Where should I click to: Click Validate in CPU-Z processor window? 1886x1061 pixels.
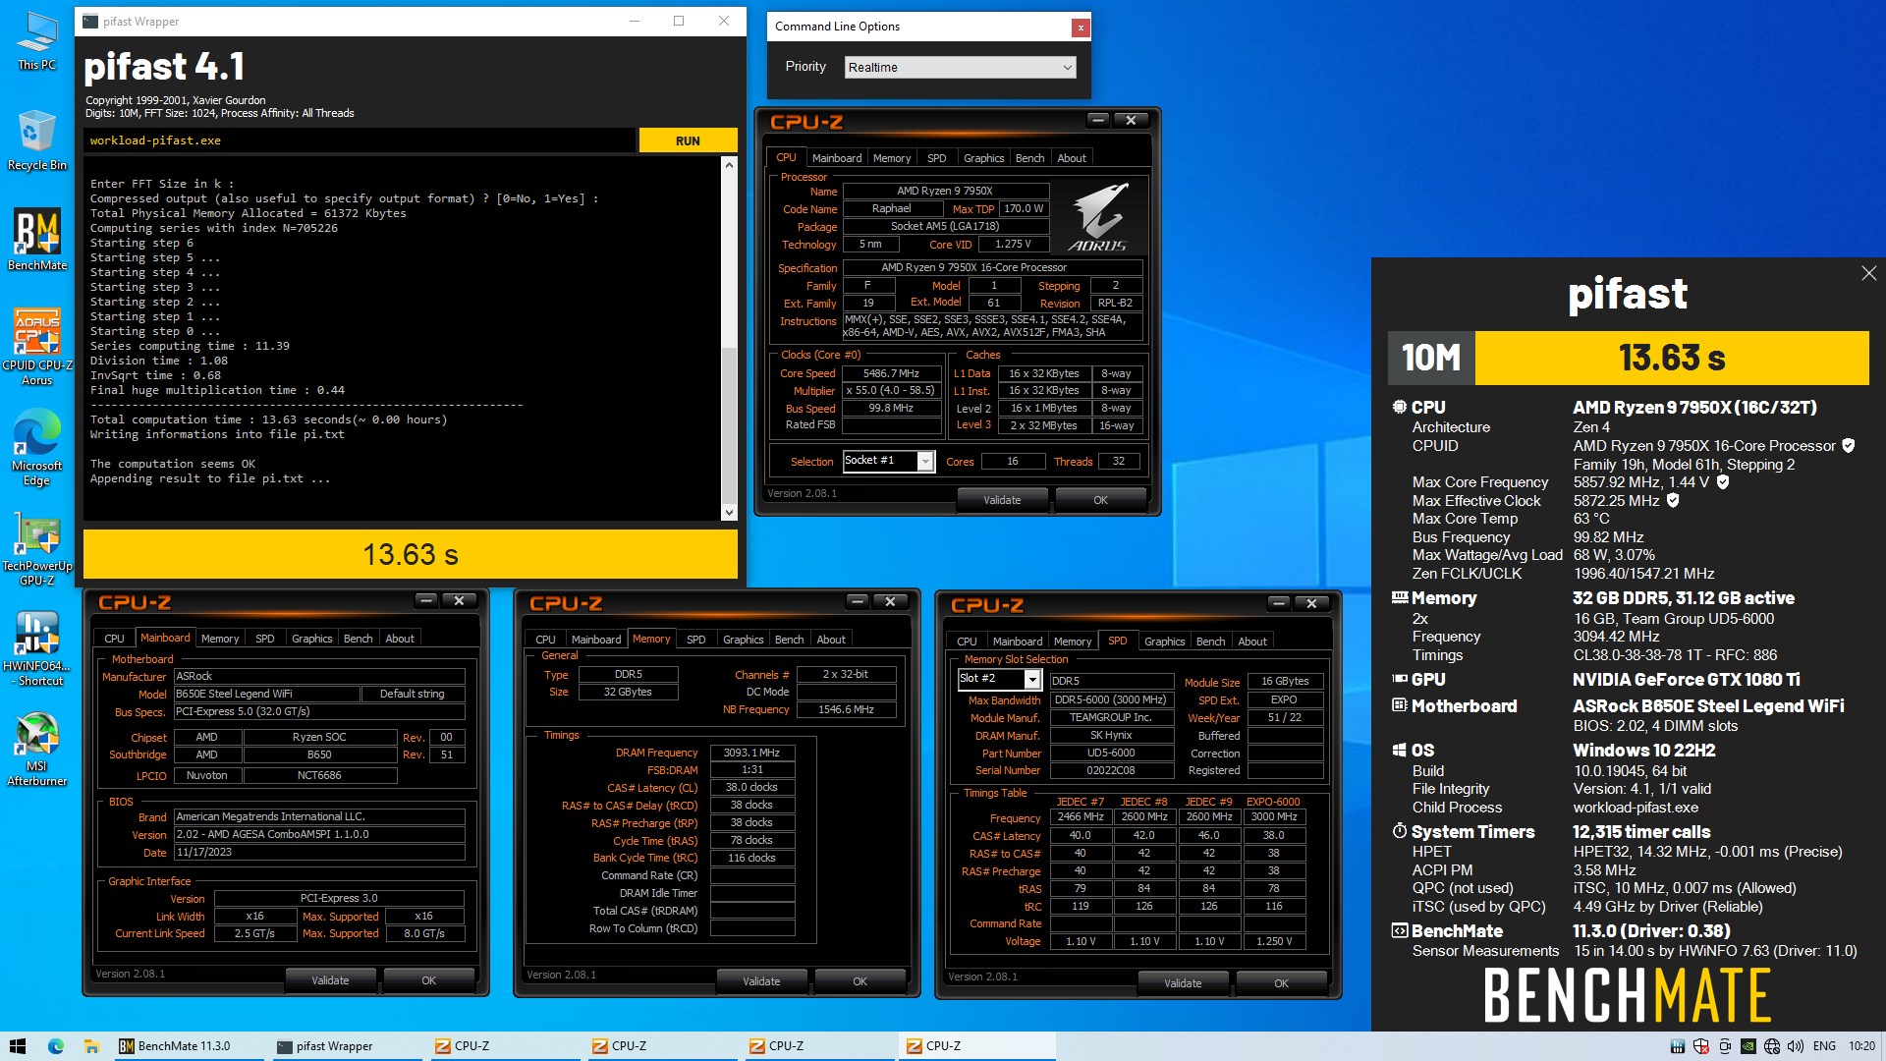[x=1002, y=500]
